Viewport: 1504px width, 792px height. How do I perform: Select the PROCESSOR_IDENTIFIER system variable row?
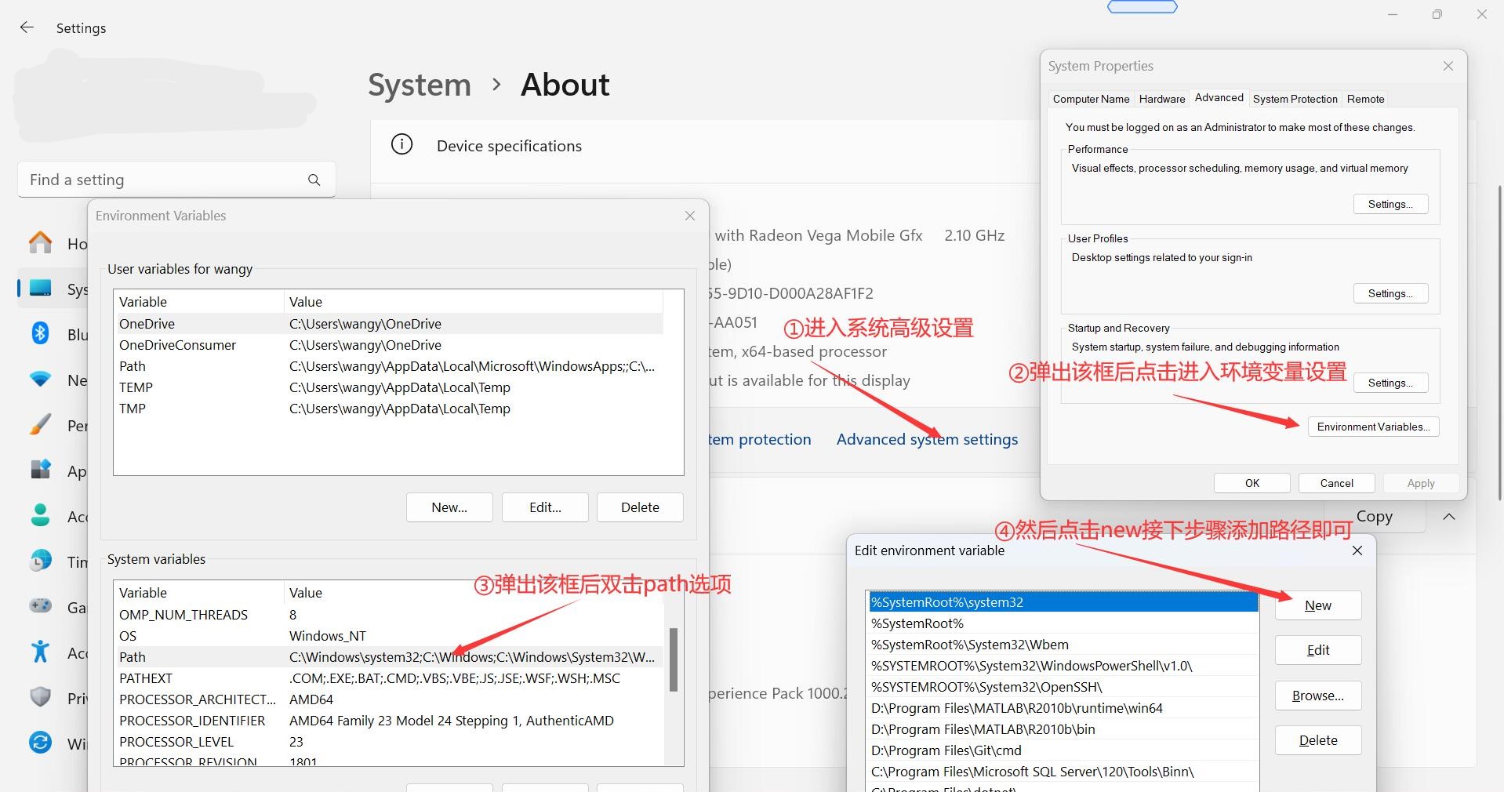tap(389, 721)
